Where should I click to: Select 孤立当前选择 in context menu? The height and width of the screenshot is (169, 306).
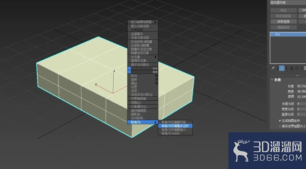coord(143,26)
